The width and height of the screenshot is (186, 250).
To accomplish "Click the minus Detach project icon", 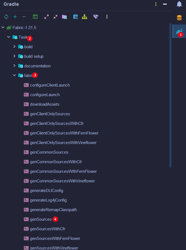I will 24,17.
